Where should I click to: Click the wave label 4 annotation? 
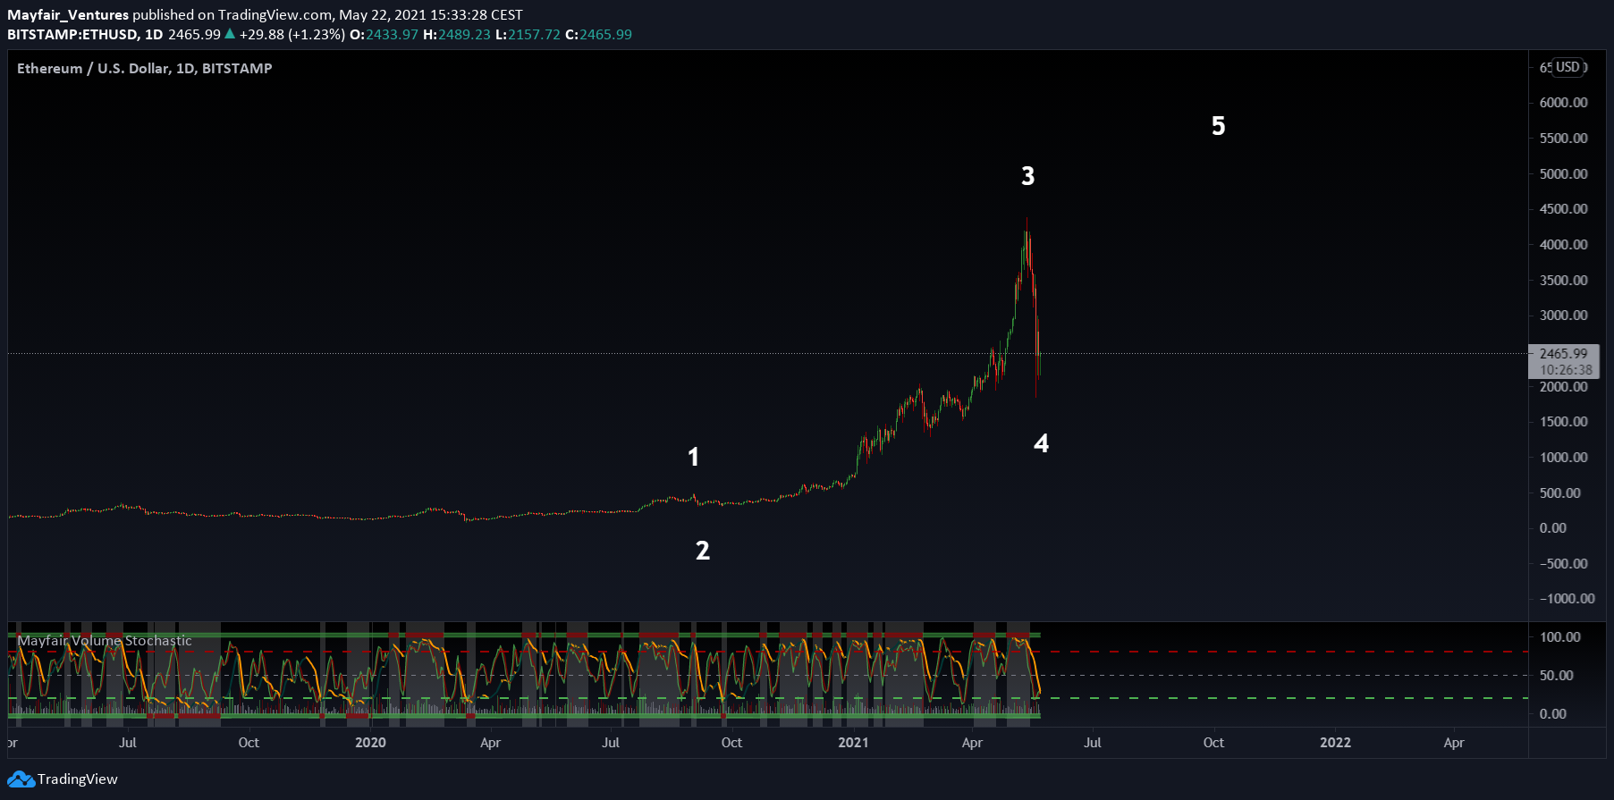pyautogui.click(x=1041, y=443)
